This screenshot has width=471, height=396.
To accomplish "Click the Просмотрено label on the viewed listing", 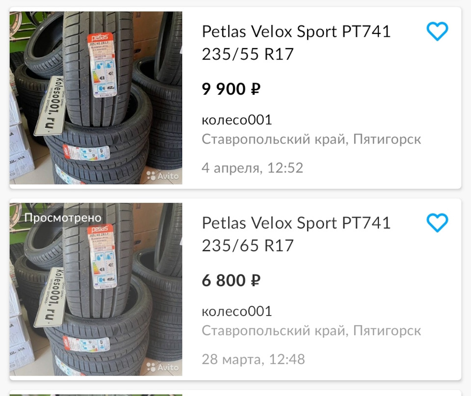I will pyautogui.click(x=64, y=217).
